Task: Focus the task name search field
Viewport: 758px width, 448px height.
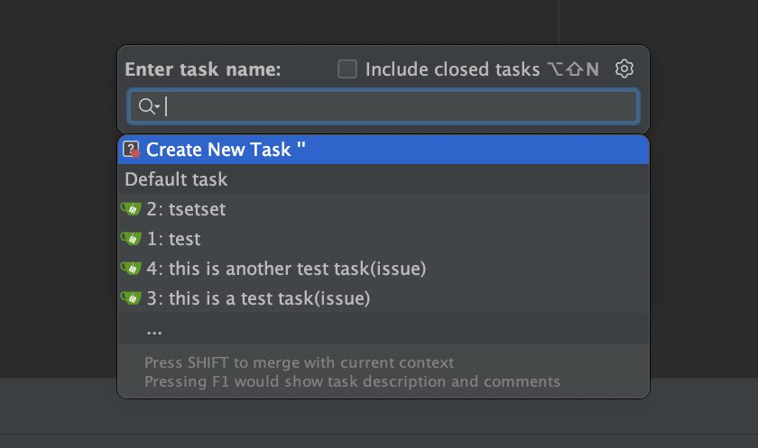Action: [397, 106]
